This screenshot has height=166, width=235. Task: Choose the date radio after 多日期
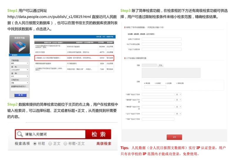[177, 83]
